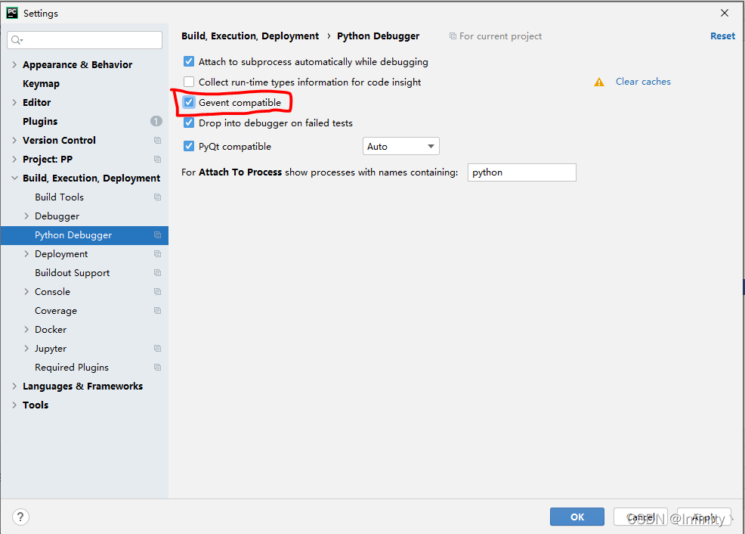745x534 pixels.
Task: Open the Keymap settings page
Action: [x=42, y=84]
